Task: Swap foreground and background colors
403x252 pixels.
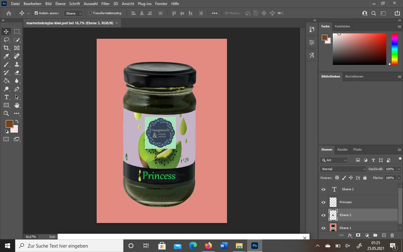Action: (x=17, y=121)
